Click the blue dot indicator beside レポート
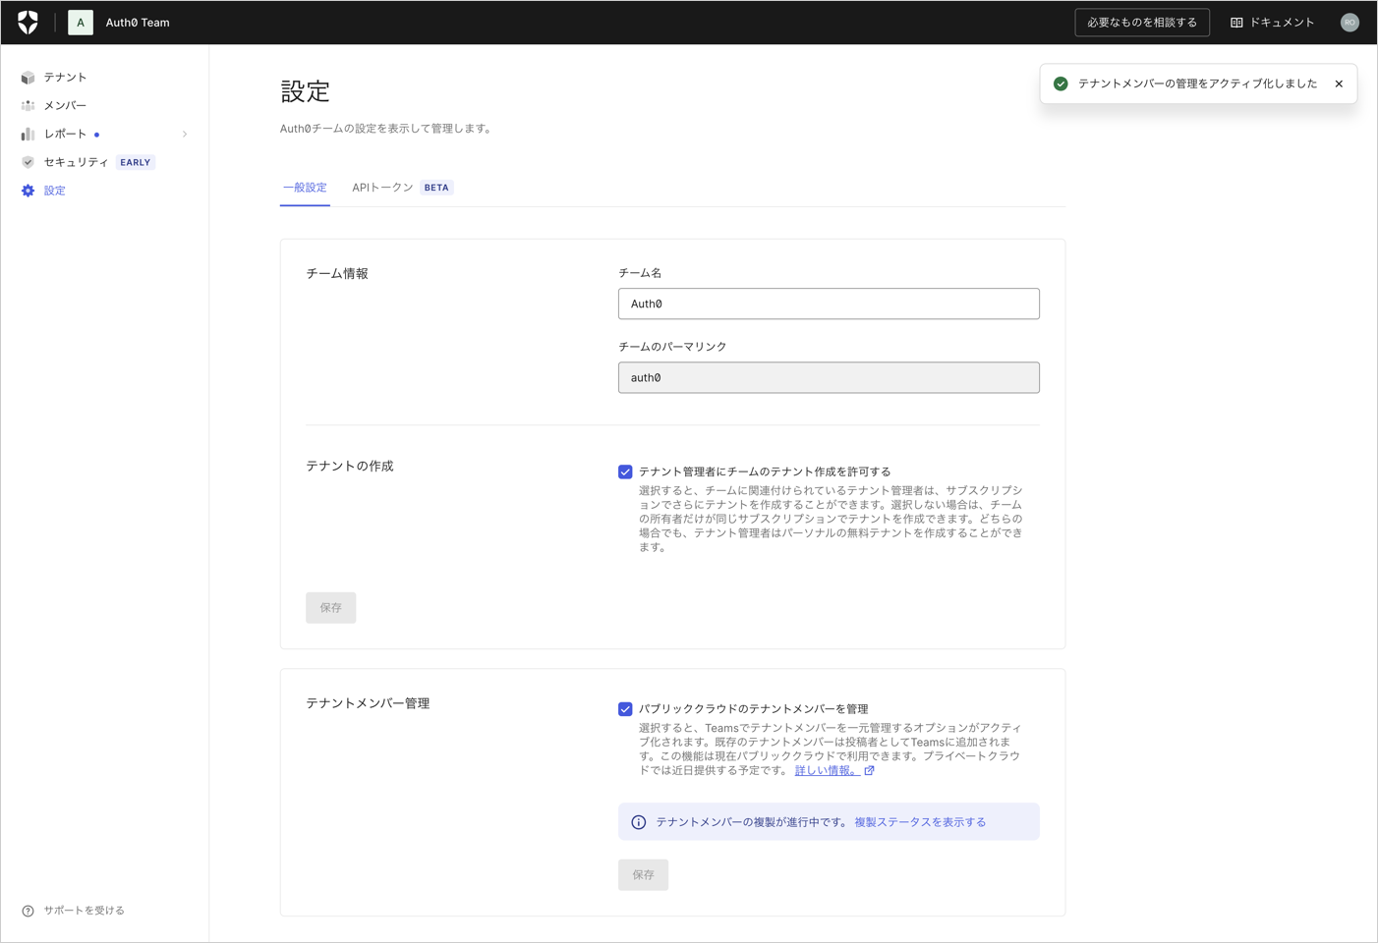 [96, 135]
